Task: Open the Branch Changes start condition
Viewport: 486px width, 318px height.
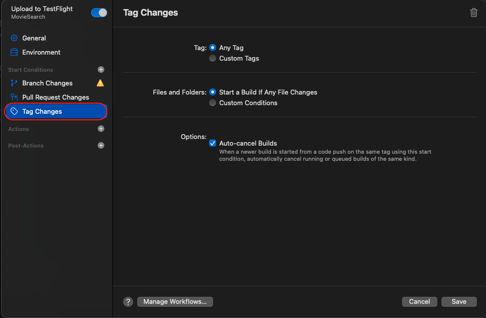Action: (56, 83)
